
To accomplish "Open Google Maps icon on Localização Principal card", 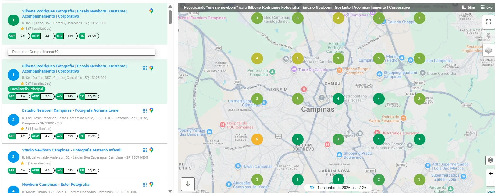I will 151,68.
